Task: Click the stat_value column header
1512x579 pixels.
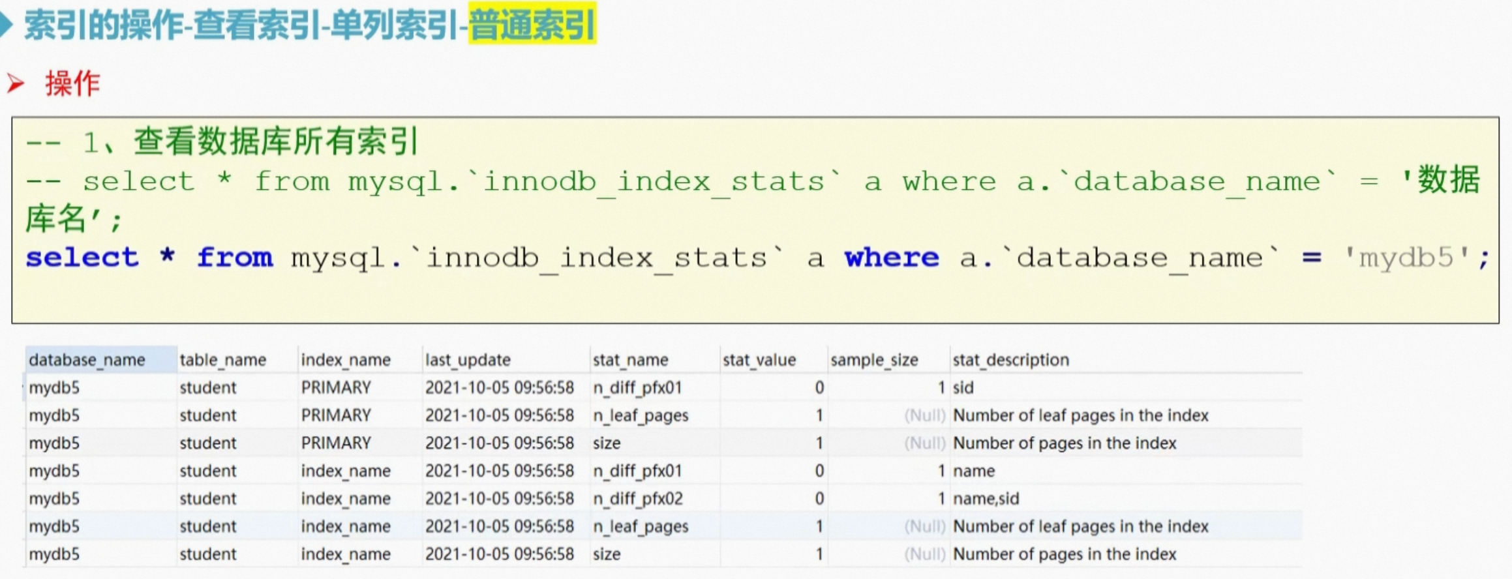Action: (773, 360)
